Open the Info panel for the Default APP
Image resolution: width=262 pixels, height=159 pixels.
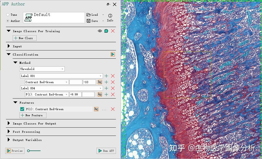click(x=110, y=17)
